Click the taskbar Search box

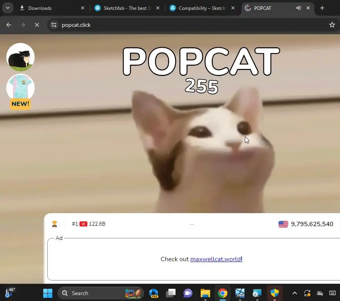tap(101, 293)
